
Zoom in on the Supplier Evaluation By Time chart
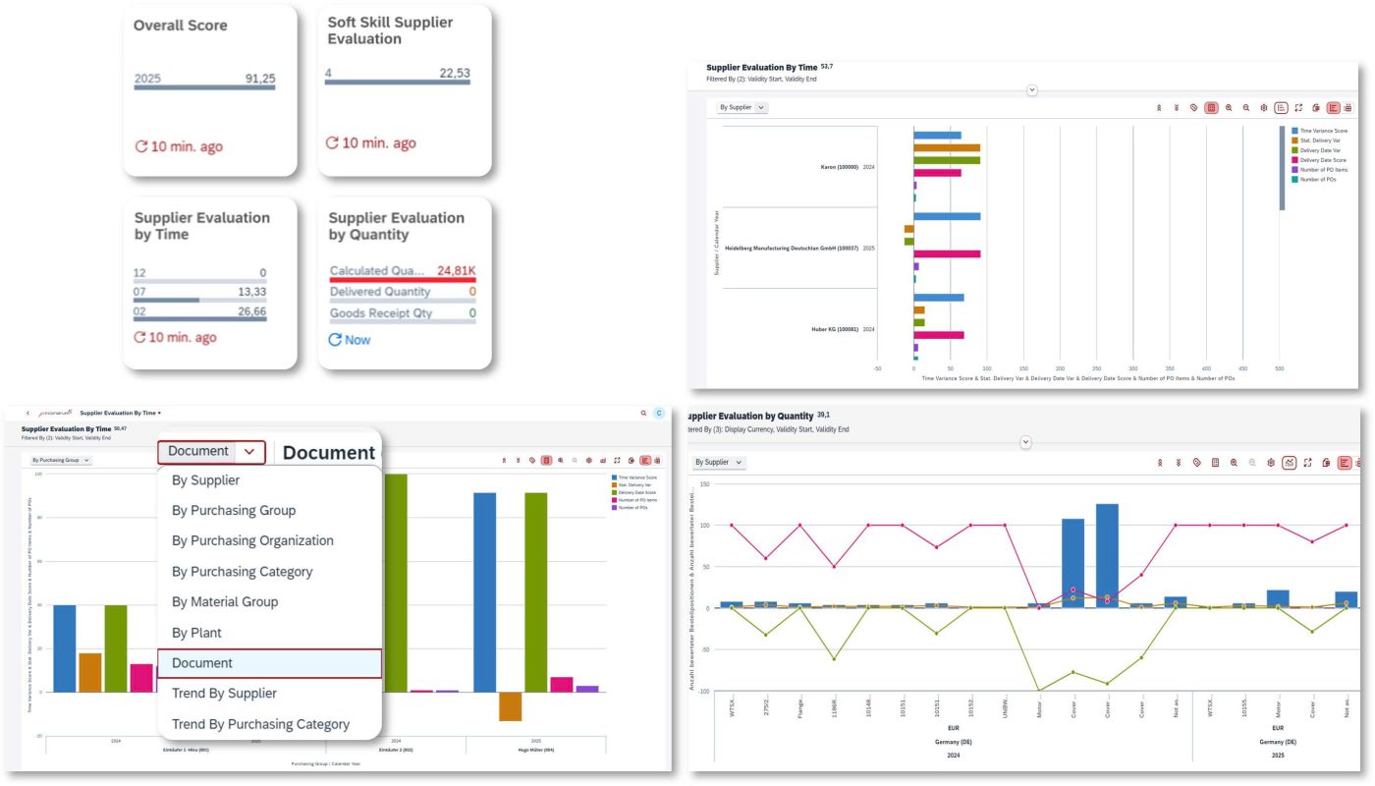coord(1229,108)
